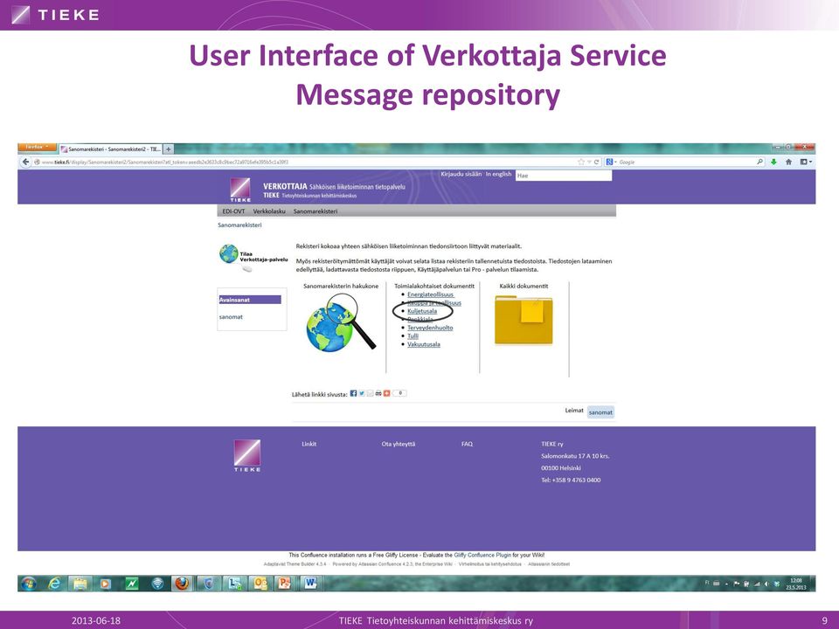The image size is (839, 629).
Task: Open URL history dropdown arrow beside star
Action: pos(589,162)
